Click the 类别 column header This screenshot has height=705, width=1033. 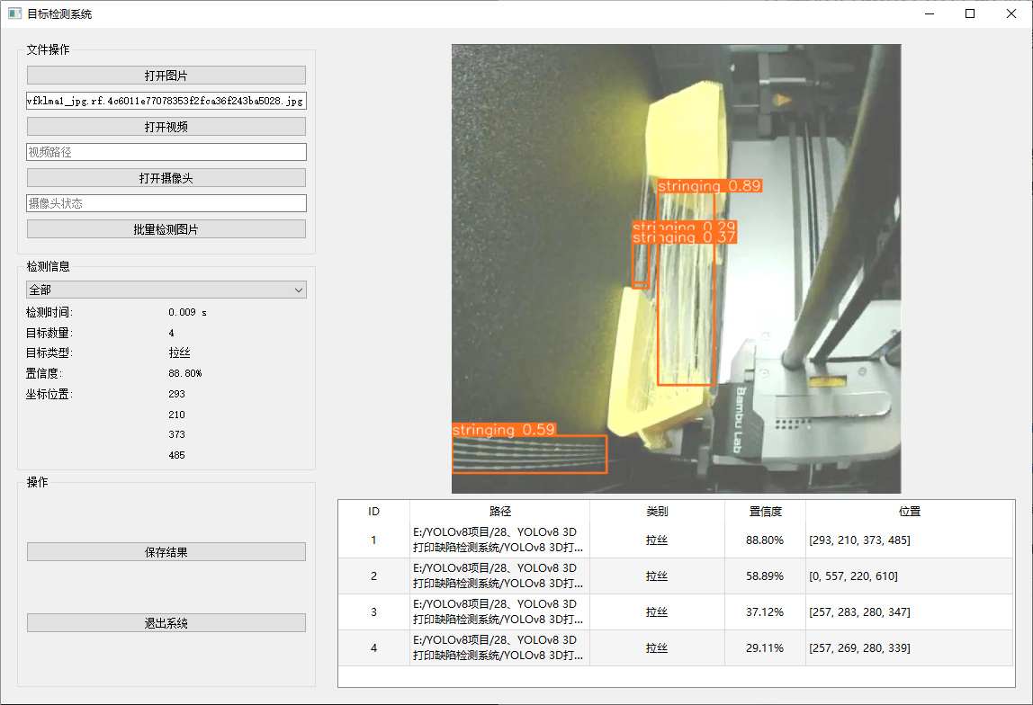(657, 511)
